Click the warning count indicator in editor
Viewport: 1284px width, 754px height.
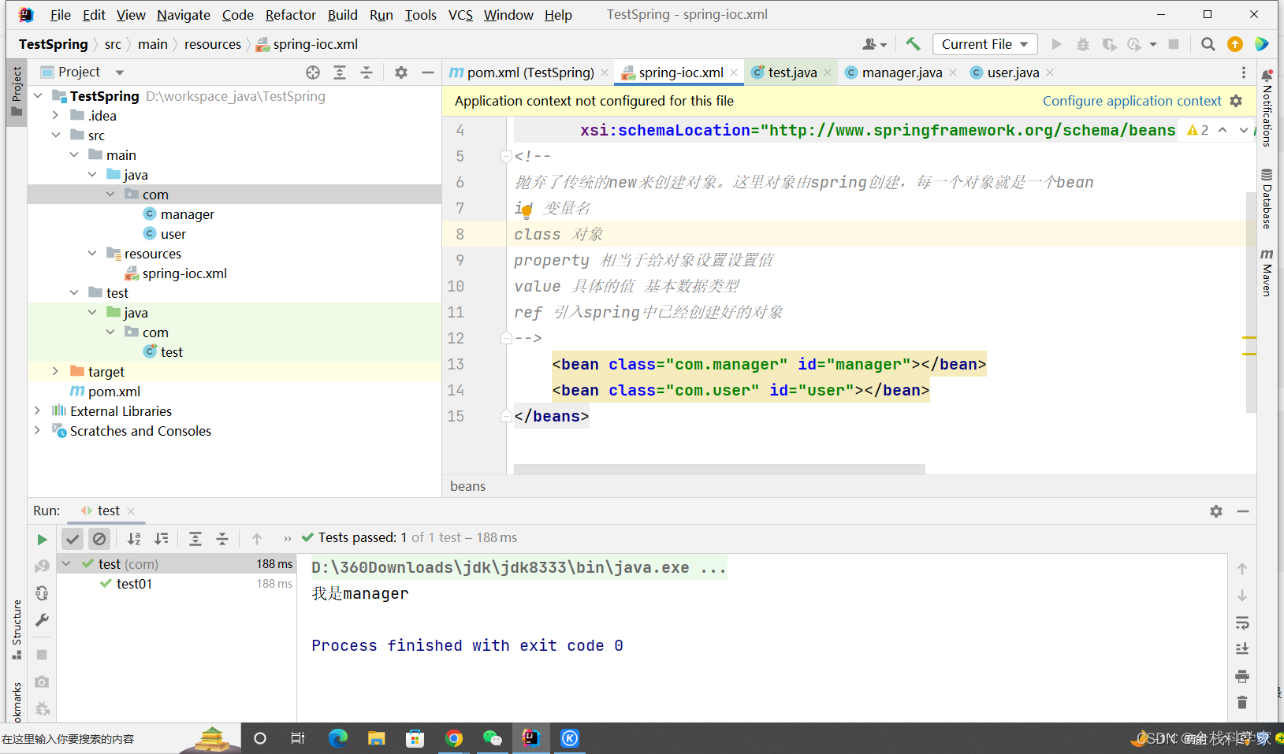(1197, 130)
